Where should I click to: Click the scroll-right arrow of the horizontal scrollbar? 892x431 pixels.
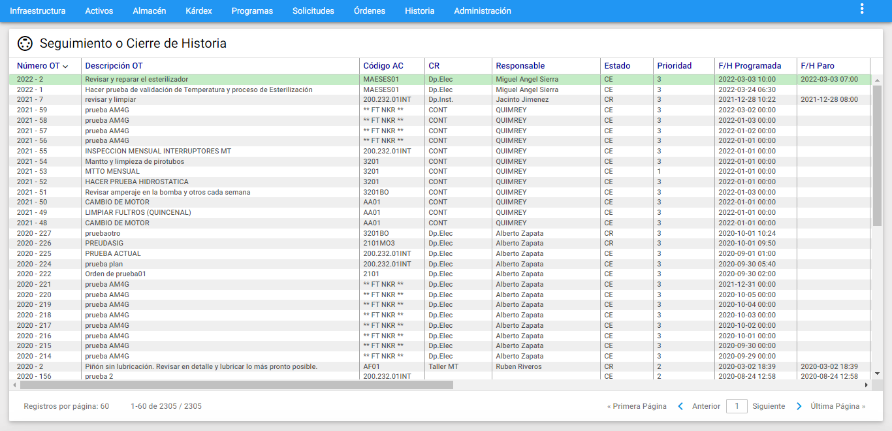(867, 385)
